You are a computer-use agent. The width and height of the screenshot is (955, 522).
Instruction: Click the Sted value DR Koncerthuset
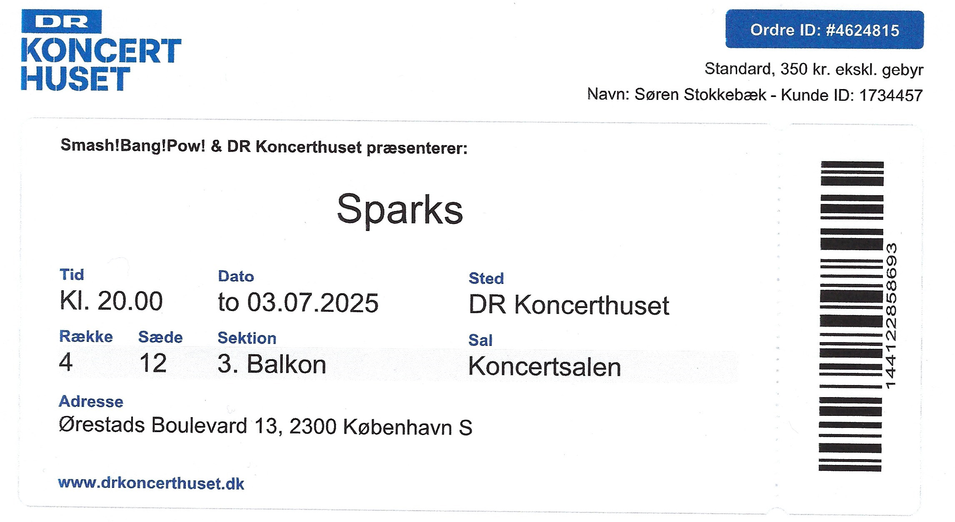[569, 305]
